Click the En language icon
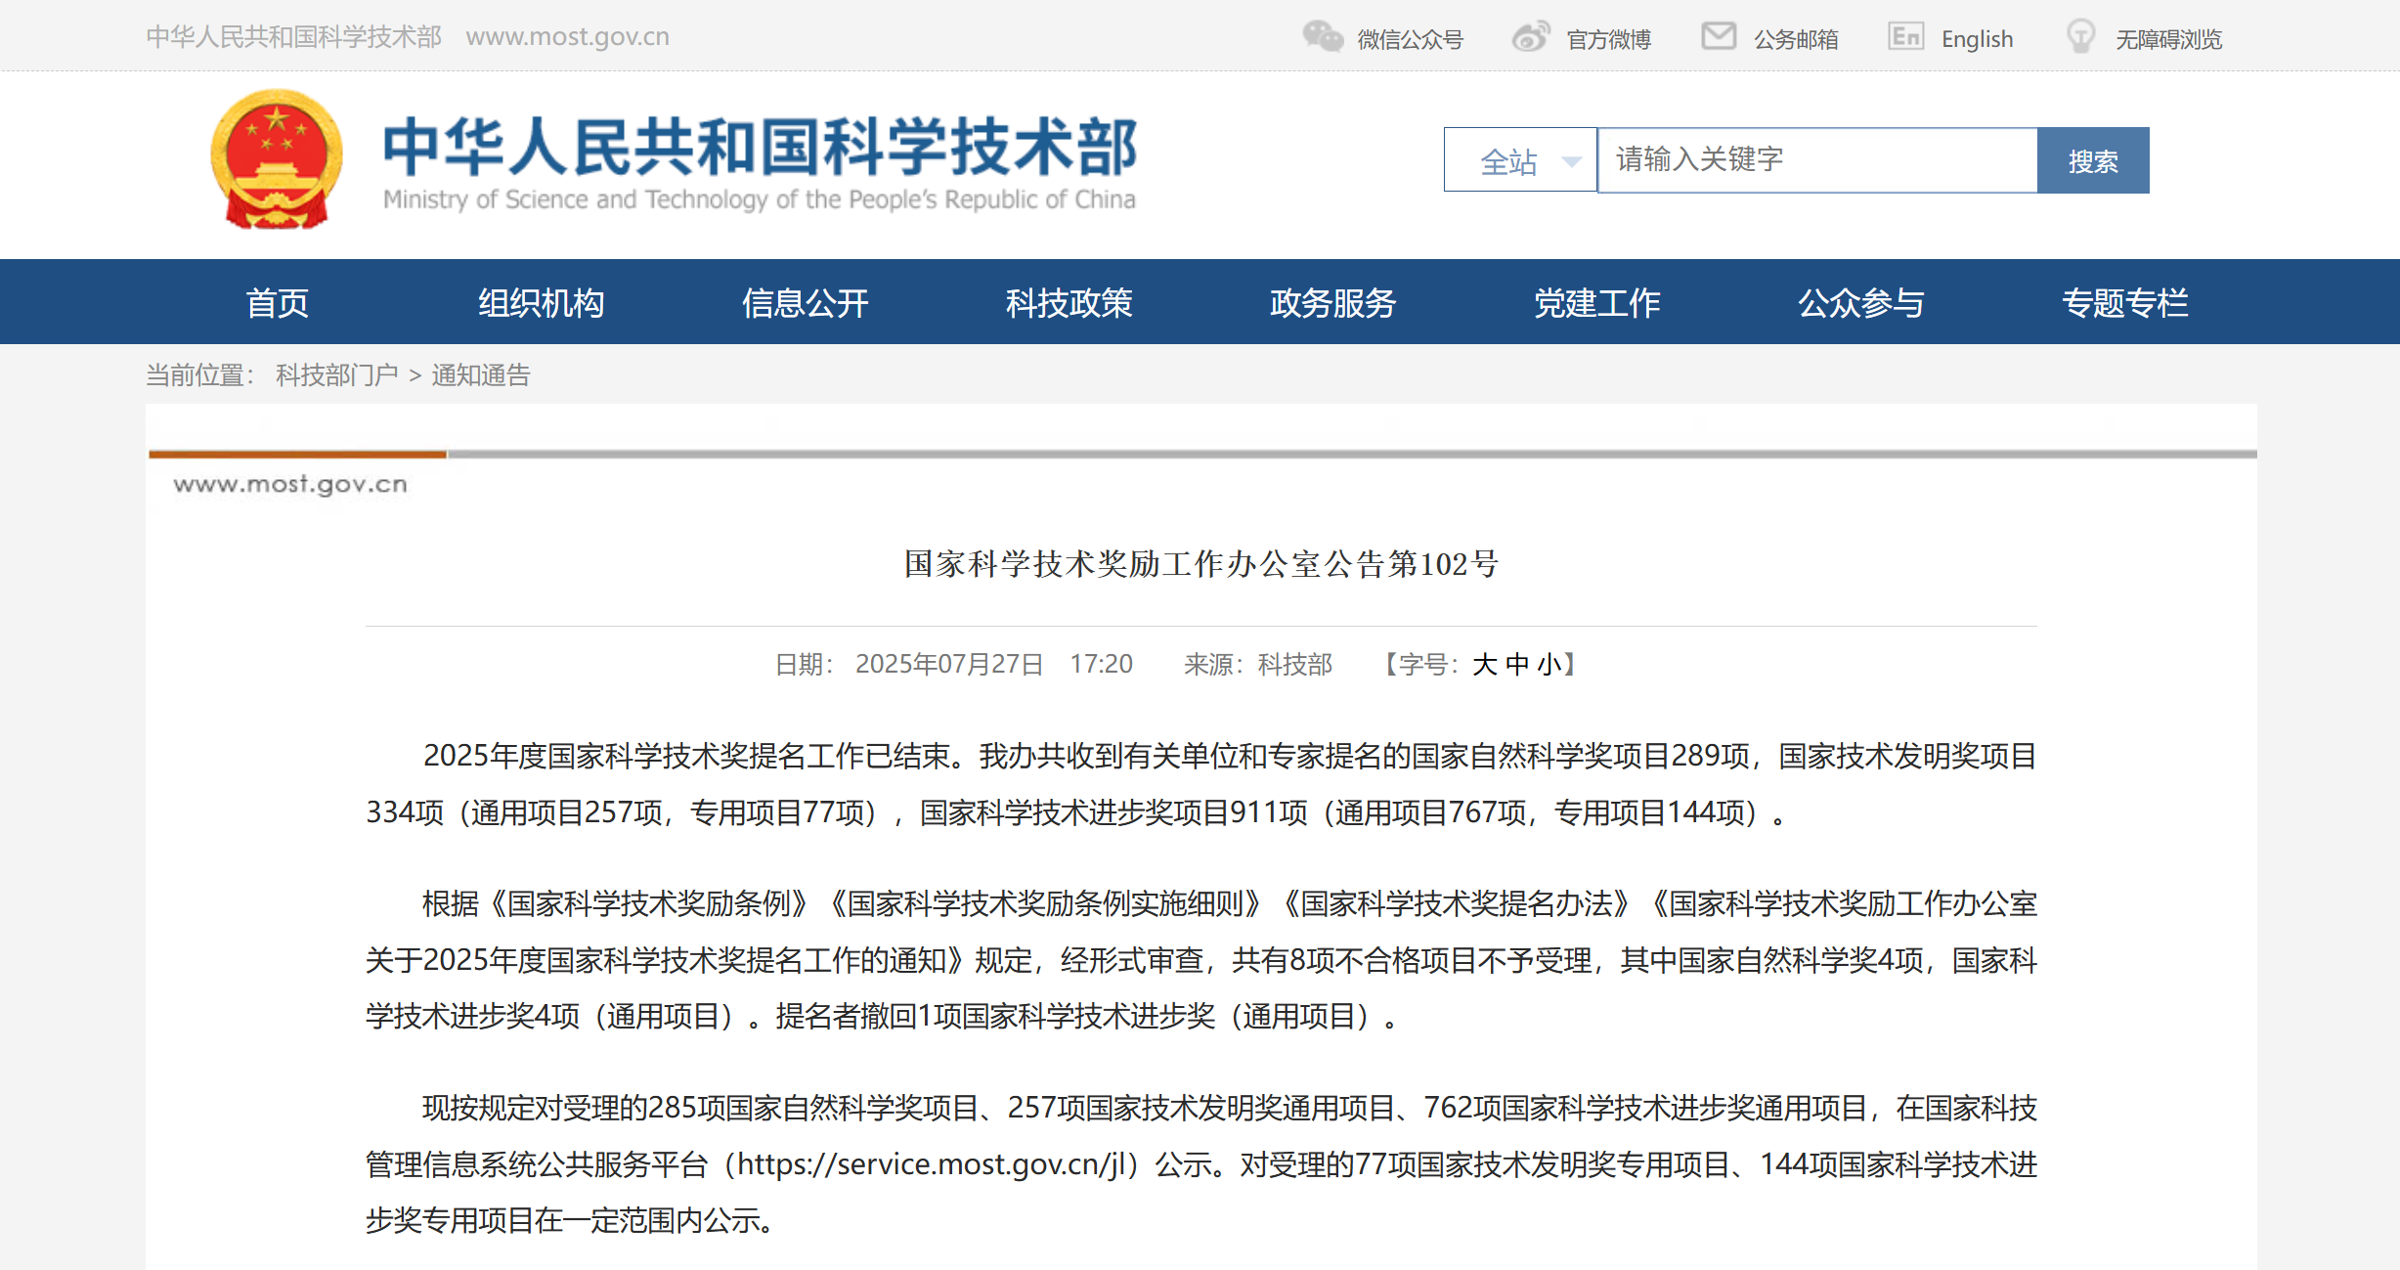Image resolution: width=2400 pixels, height=1270 pixels. tap(1905, 37)
